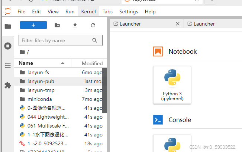Click the Upload Files icon
The width and height of the screenshot is (242, 152).
click(x=75, y=25)
